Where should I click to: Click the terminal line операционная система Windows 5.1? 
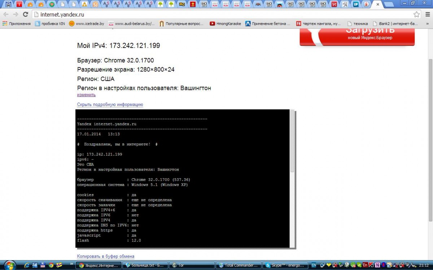[x=132, y=185]
